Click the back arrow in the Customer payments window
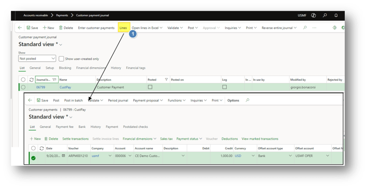The height and width of the screenshot is (188, 367). pos(30,100)
